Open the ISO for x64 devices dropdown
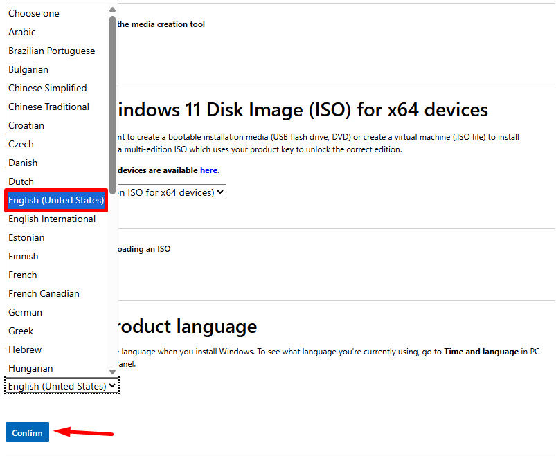Viewport: 556px width, 456px height. 172,192
